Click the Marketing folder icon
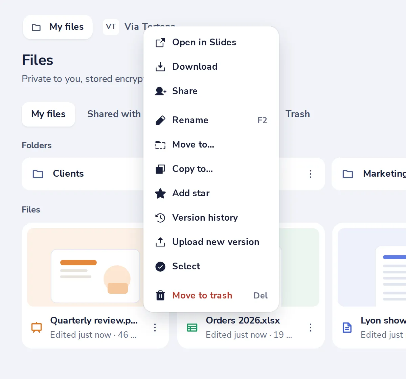Image resolution: width=406 pixels, height=379 pixels. [x=348, y=174]
